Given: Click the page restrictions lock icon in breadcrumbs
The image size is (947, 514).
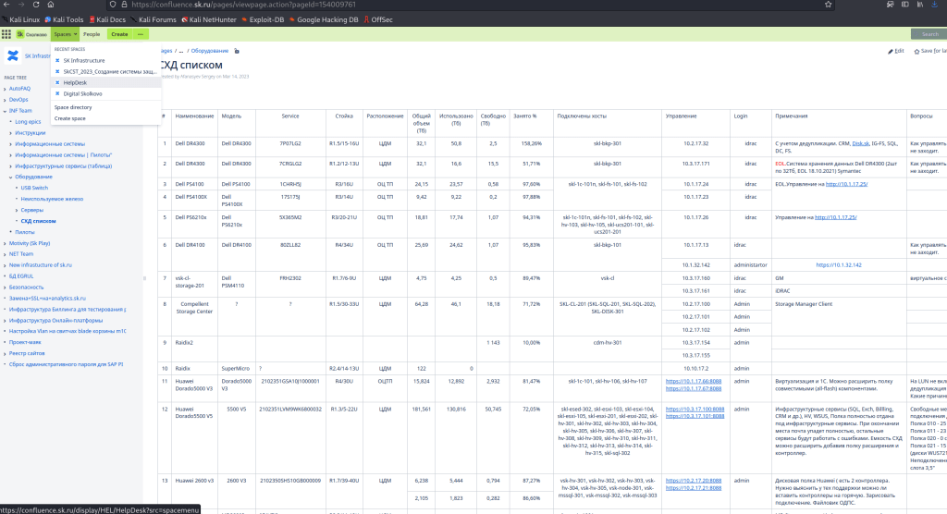Looking at the screenshot, I should click(x=236, y=51).
